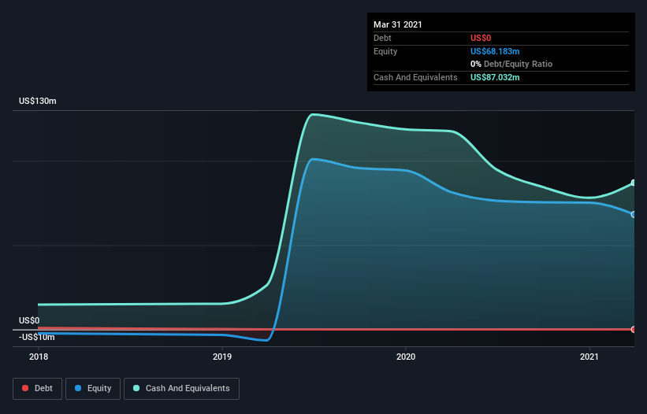The height and width of the screenshot is (414, 647).
Task: Click the US$68.183m equity value
Action: (x=495, y=51)
